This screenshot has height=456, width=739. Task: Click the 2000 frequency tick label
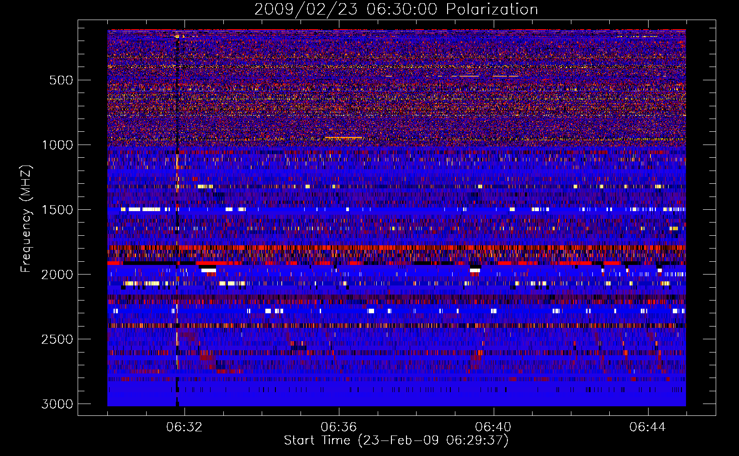58,275
